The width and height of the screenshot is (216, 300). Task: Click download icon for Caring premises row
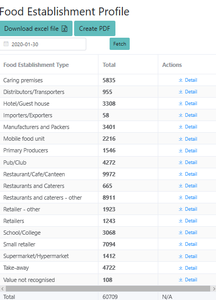point(181,80)
